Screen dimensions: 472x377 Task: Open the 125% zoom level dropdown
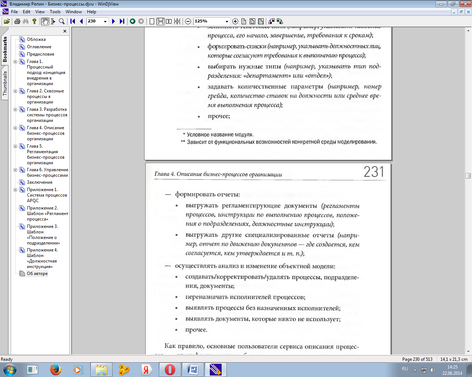point(227,21)
